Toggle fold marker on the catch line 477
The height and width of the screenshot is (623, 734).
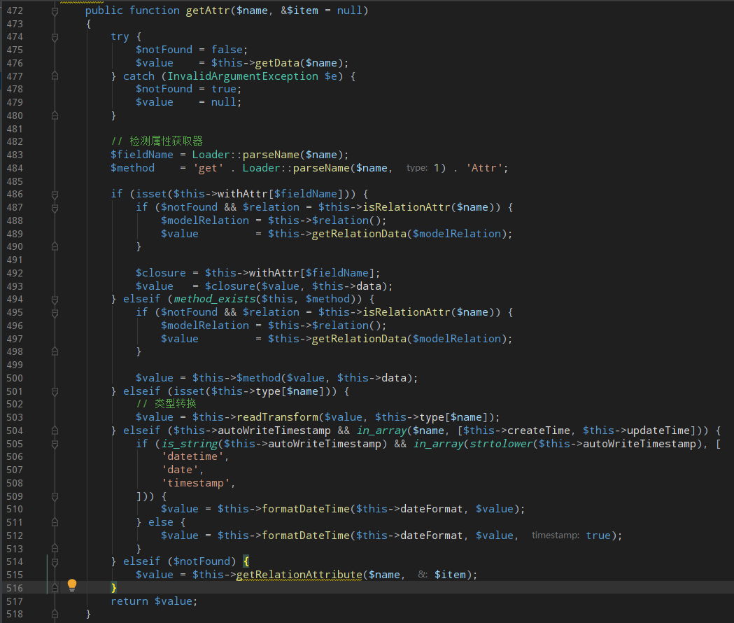pyautogui.click(x=55, y=76)
